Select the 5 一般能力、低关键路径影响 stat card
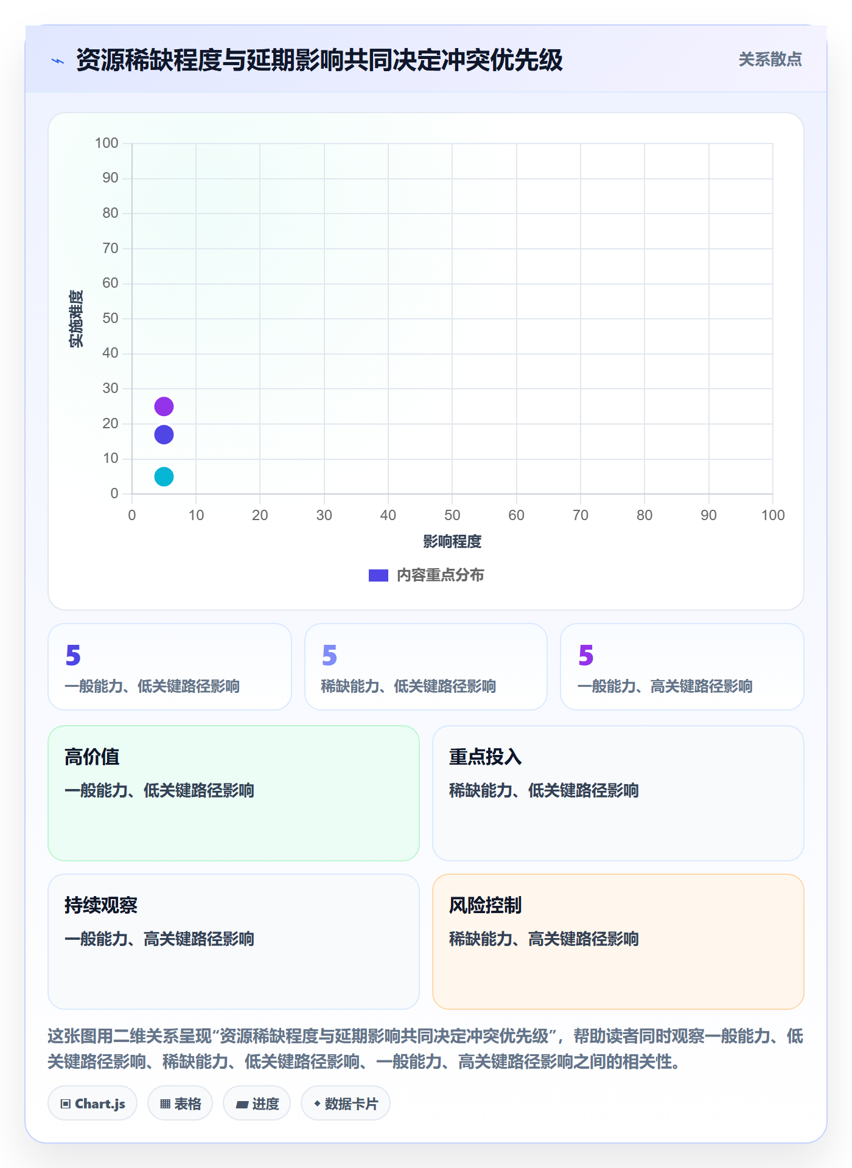The width and height of the screenshot is (852, 1168). click(170, 667)
